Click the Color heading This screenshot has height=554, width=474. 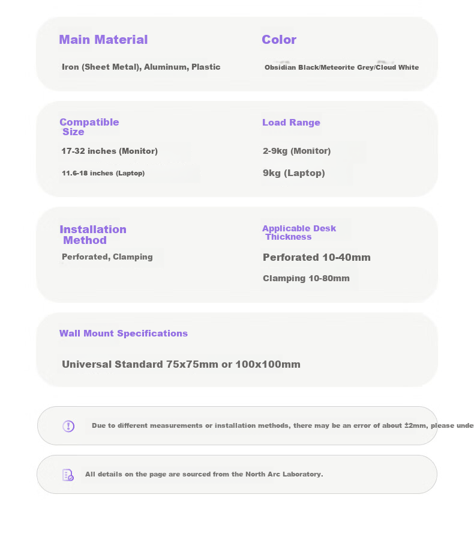[x=279, y=40]
